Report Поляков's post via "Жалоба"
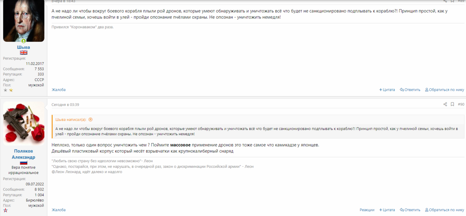The width and height of the screenshot is (466, 216). (59, 210)
